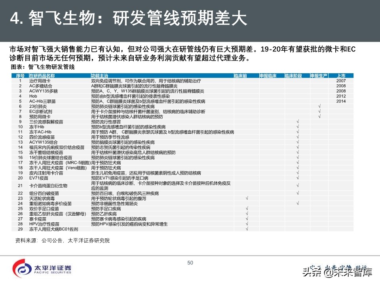The width and height of the screenshot is (380, 285).
Task: Click the description '预防乙肝疾病'
Action: click(x=104, y=214)
